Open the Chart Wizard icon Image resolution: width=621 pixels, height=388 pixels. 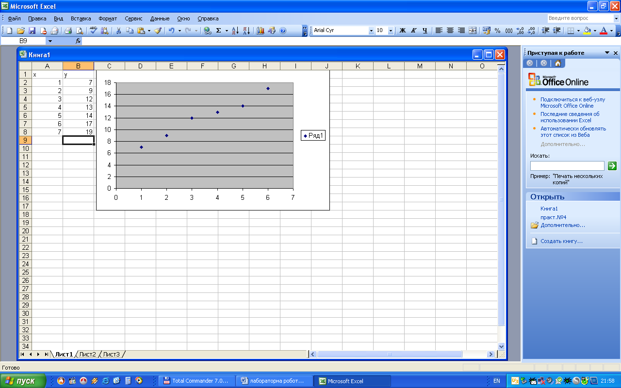pos(261,31)
